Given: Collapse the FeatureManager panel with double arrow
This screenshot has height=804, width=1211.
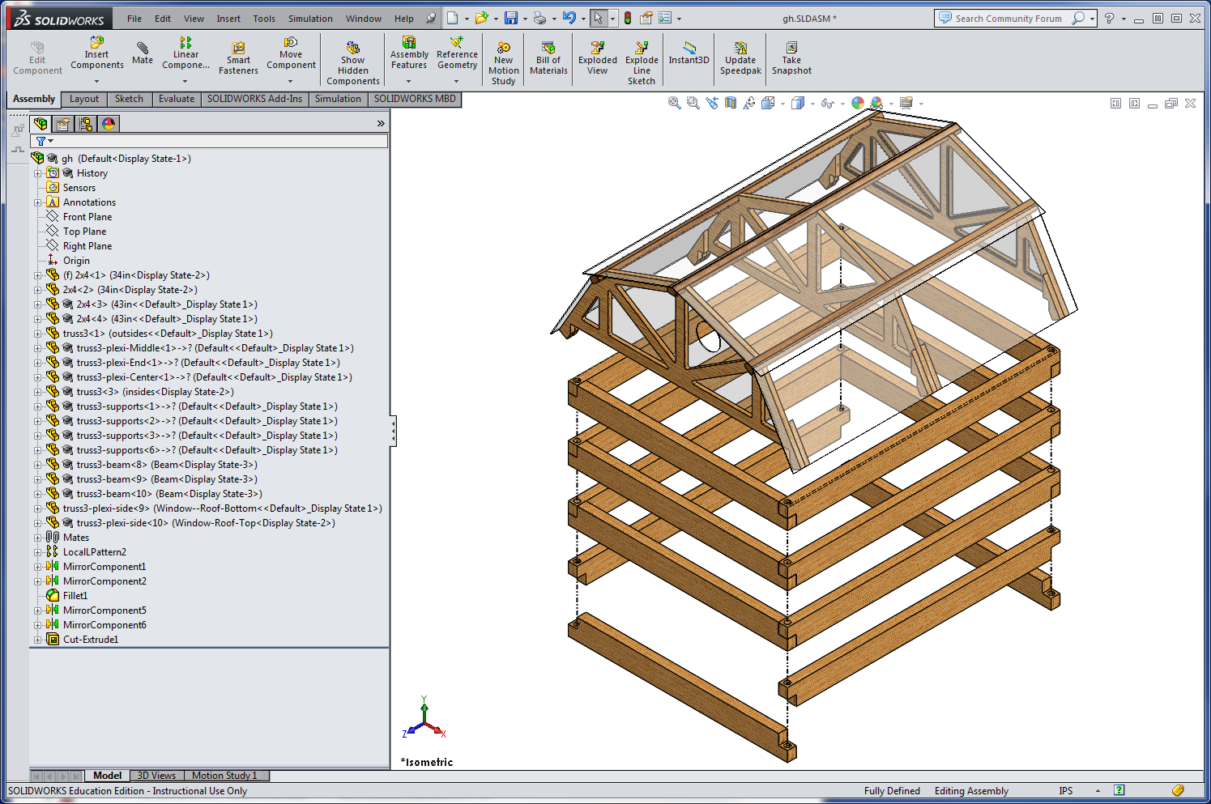Looking at the screenshot, I should (x=381, y=124).
